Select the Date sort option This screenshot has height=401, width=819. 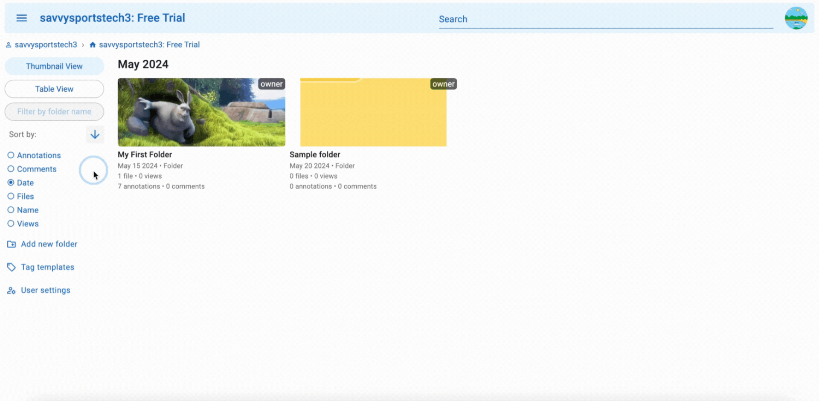[x=20, y=183]
